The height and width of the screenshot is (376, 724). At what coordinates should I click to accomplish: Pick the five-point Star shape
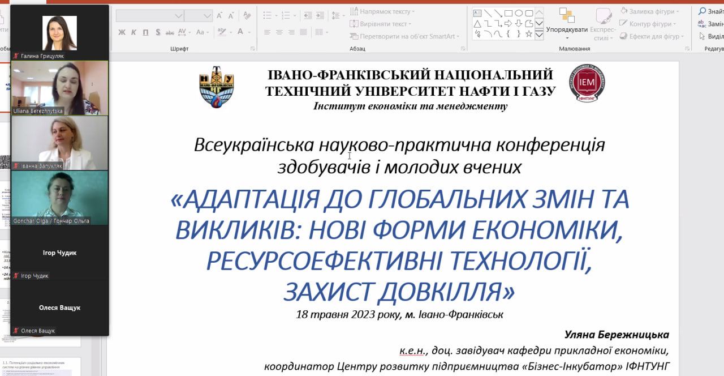click(529, 33)
